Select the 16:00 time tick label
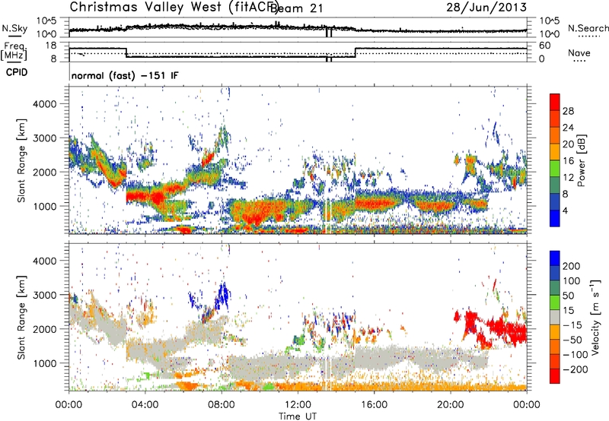Image resolution: width=609 pixels, height=421 pixels. (x=374, y=405)
